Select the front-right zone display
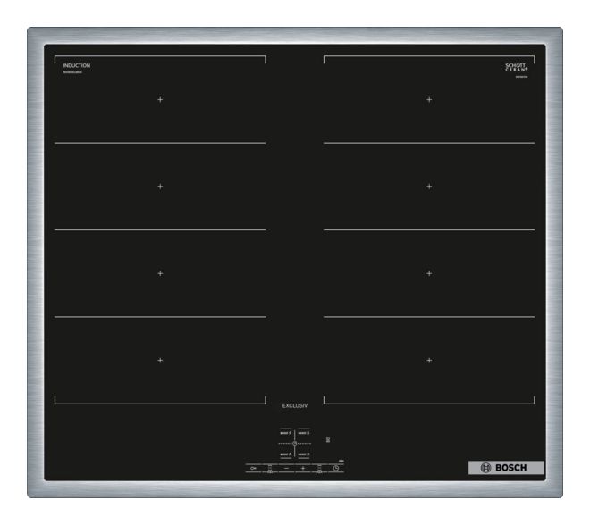This screenshot has width=590, height=525. click(304, 454)
